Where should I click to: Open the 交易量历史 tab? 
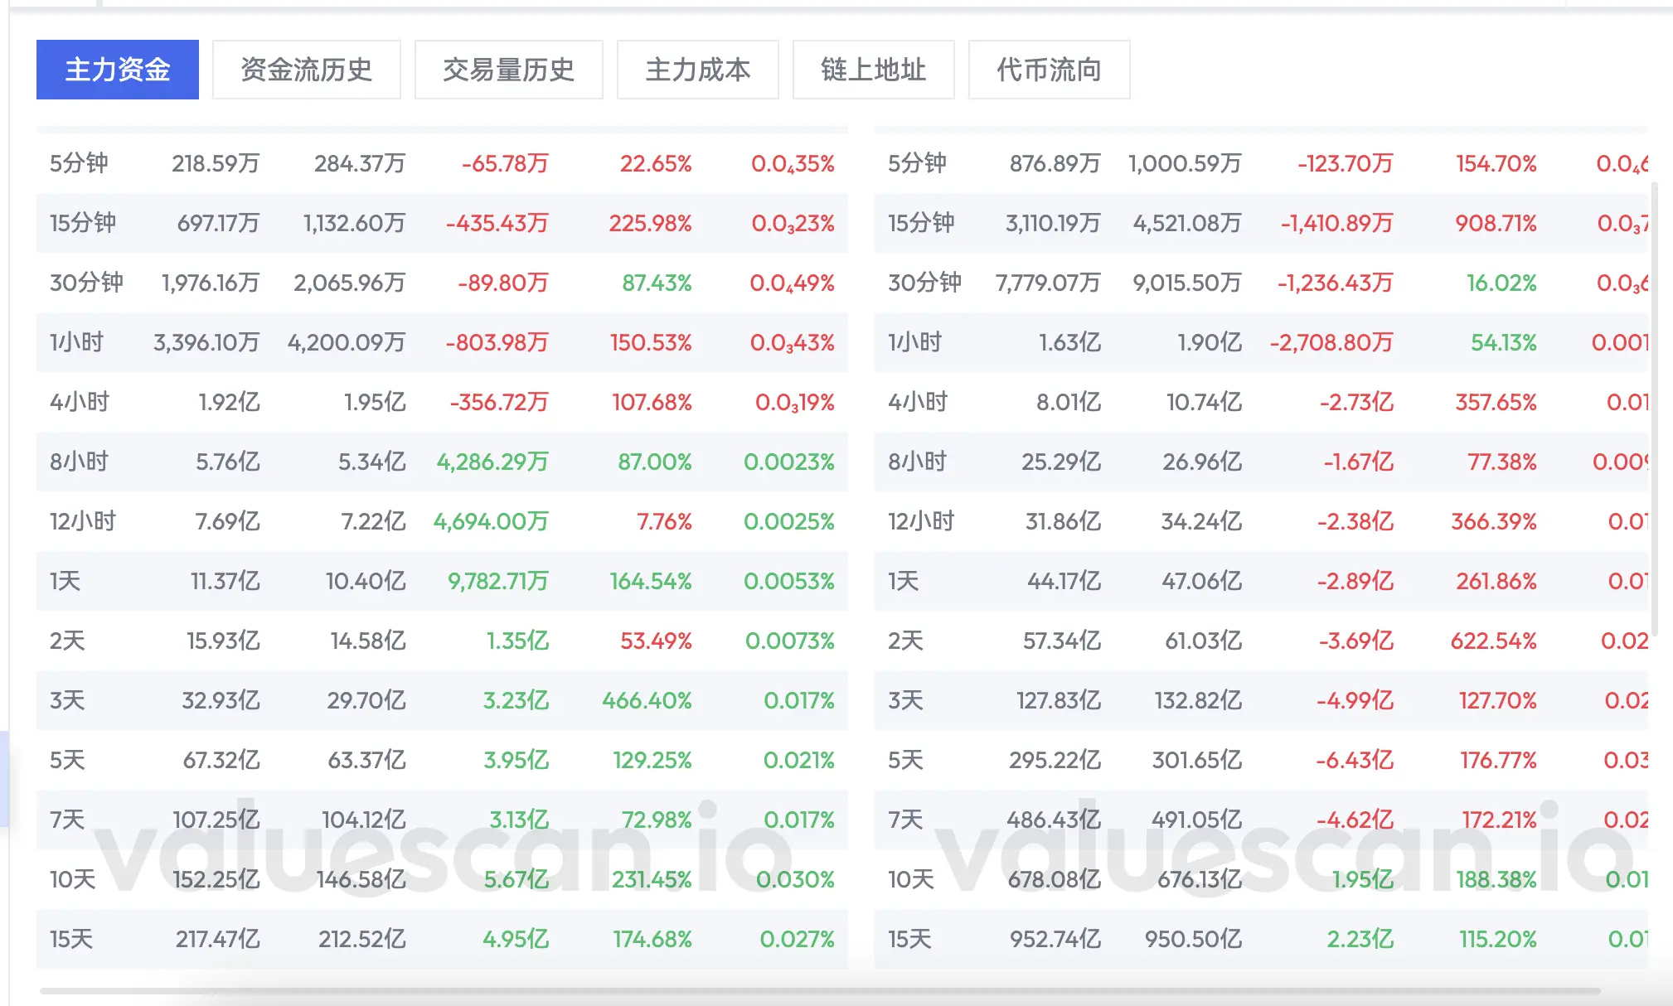pyautogui.click(x=508, y=70)
